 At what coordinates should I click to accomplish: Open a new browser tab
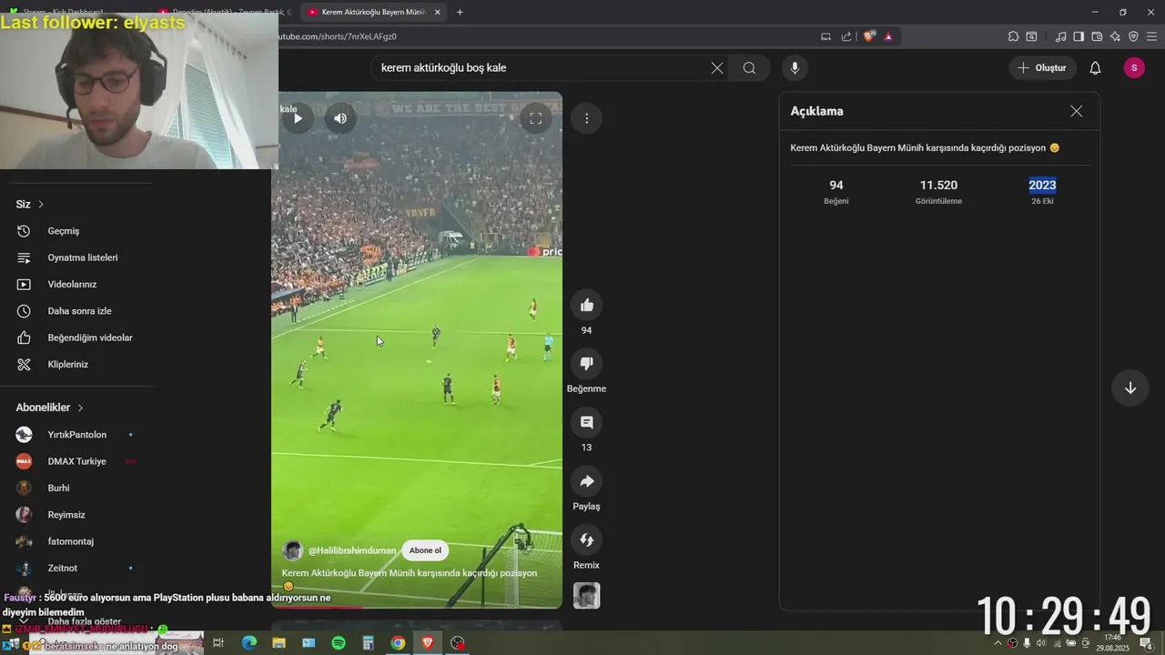click(460, 12)
